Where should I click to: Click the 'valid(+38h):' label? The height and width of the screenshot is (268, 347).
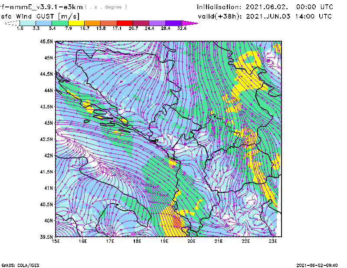220,16
